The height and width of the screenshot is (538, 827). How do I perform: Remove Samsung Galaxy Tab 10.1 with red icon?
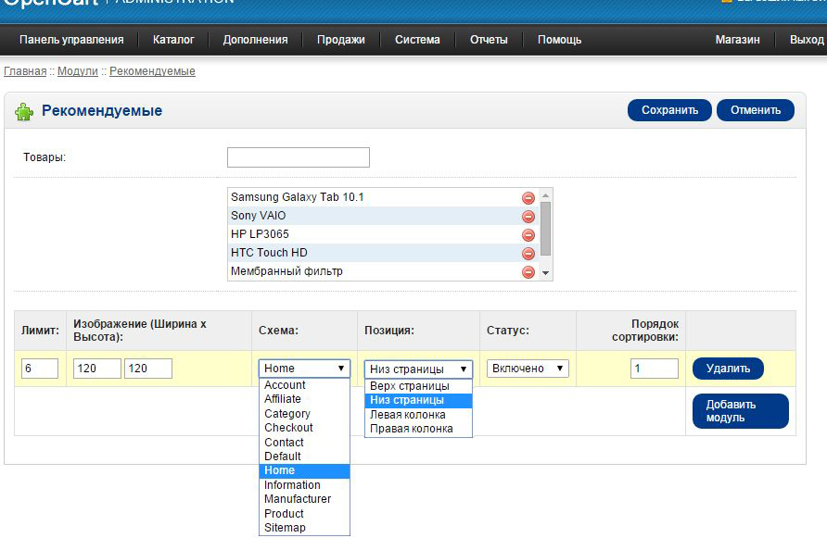[528, 198]
